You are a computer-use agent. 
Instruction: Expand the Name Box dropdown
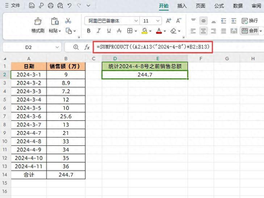pos(58,48)
